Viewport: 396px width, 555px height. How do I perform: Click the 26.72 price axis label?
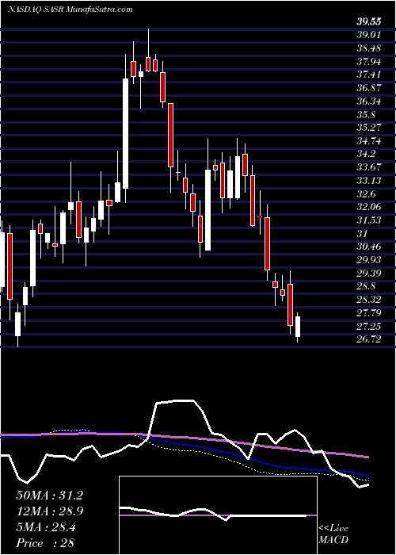[x=369, y=339]
